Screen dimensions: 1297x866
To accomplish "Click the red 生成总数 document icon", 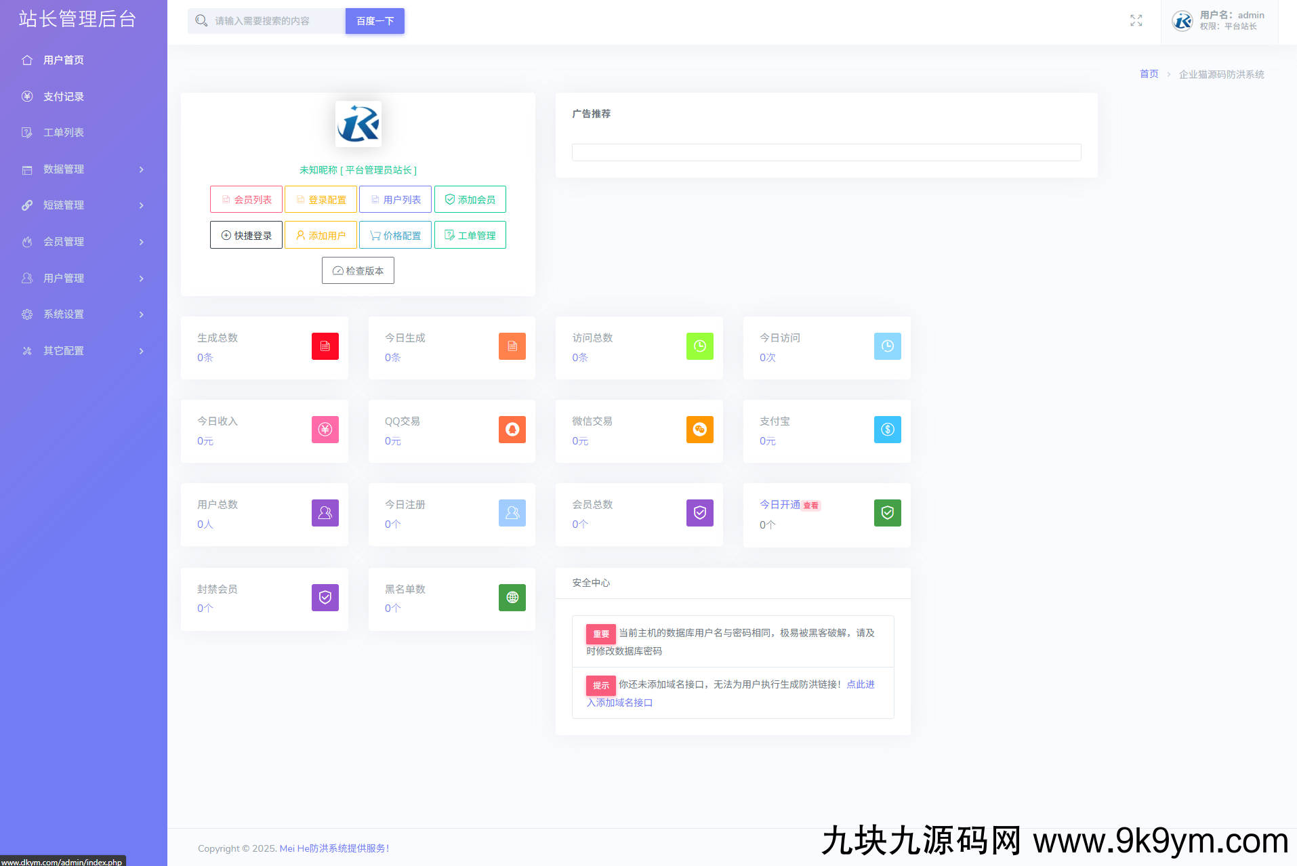I will pyautogui.click(x=325, y=346).
